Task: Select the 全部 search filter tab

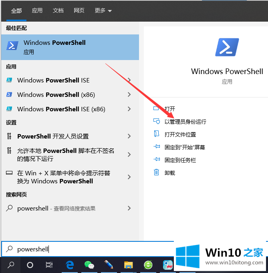Action: (x=16, y=11)
